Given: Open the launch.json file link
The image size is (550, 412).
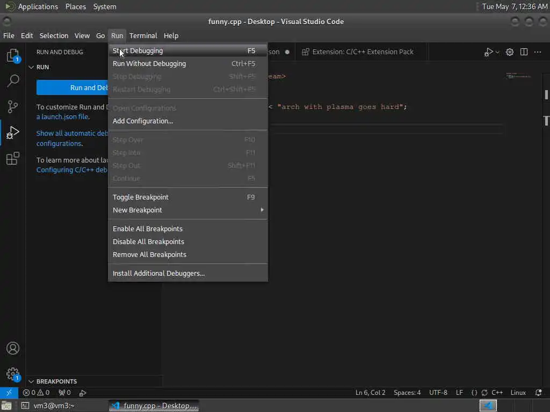Looking at the screenshot, I should pyautogui.click(x=63, y=116).
